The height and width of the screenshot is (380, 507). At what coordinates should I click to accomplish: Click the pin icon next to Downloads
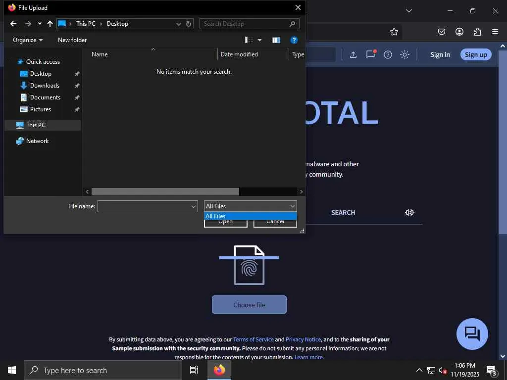pyautogui.click(x=77, y=86)
